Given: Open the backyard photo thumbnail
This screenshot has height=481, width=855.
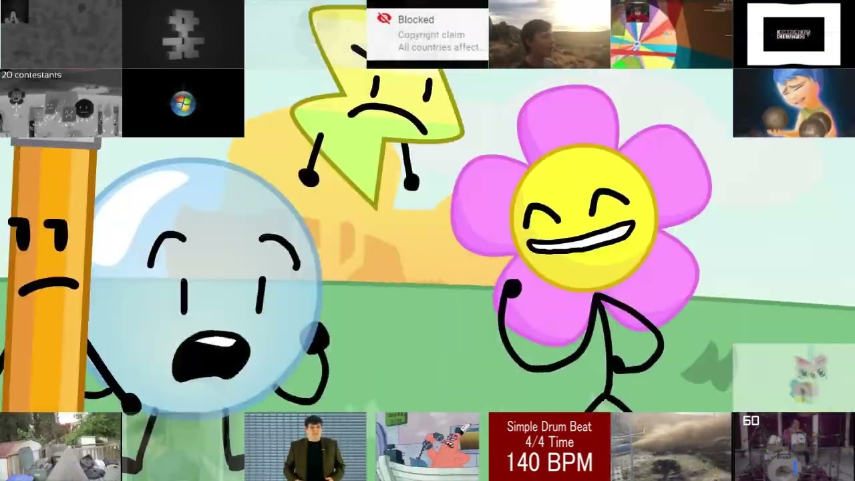Looking at the screenshot, I should (x=61, y=447).
